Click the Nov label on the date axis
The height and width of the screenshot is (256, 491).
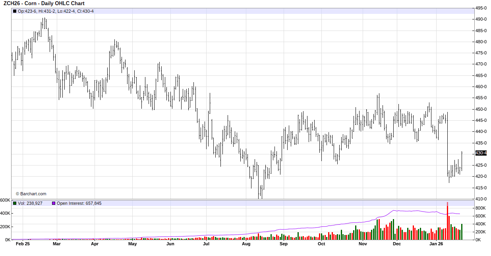click(362, 244)
